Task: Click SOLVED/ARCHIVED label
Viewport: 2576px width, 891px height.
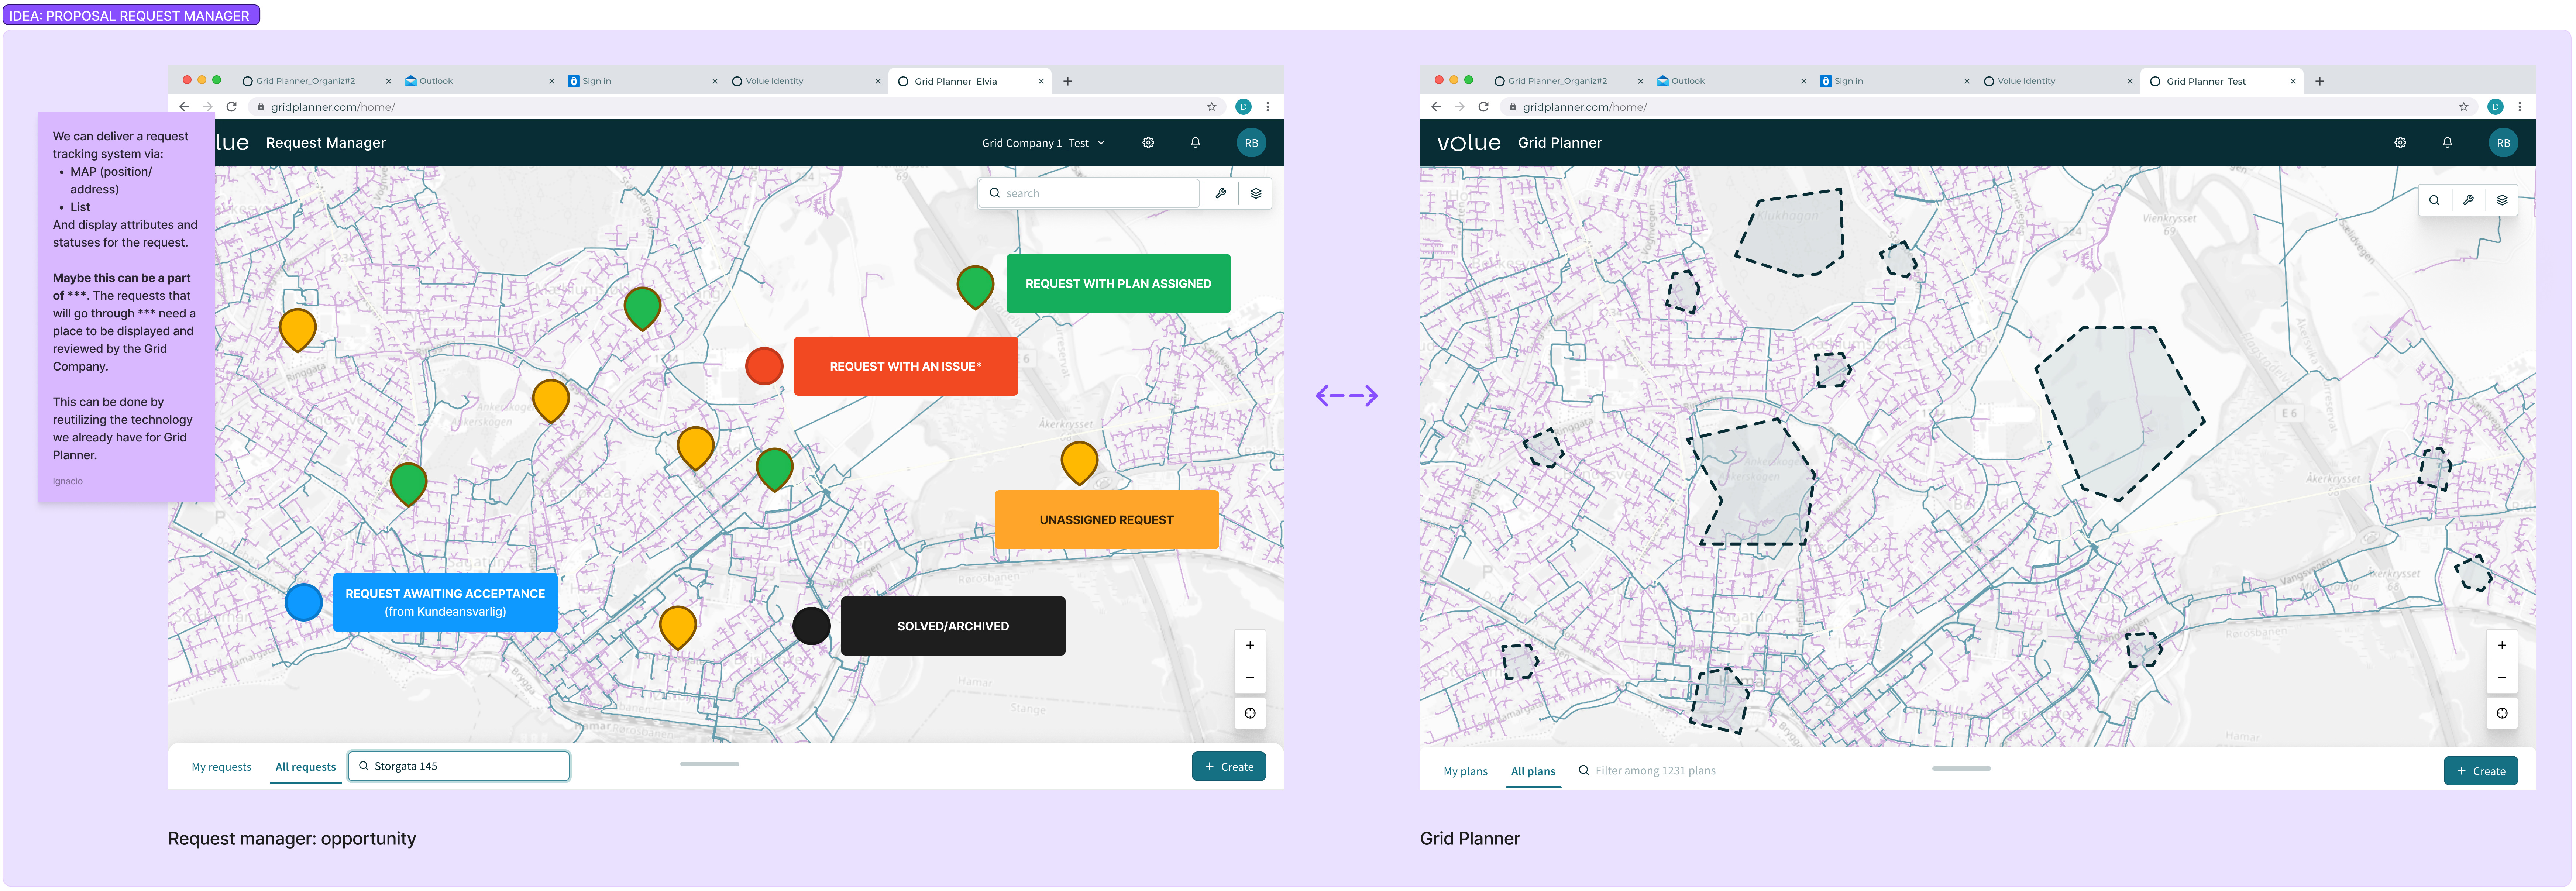Action: [x=953, y=626]
